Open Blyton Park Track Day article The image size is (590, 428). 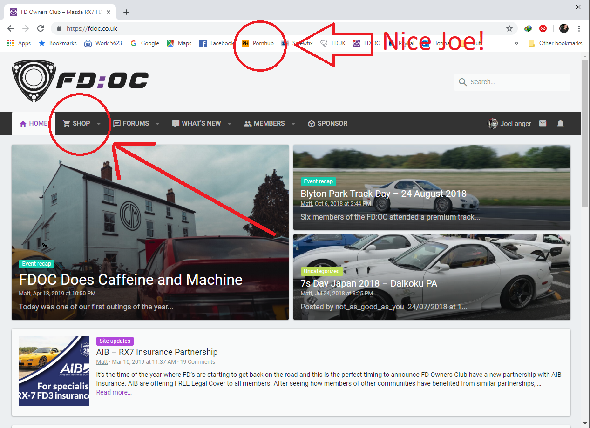tap(383, 194)
